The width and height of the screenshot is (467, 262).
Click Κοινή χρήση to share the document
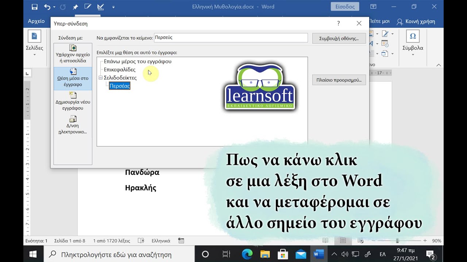(x=416, y=21)
